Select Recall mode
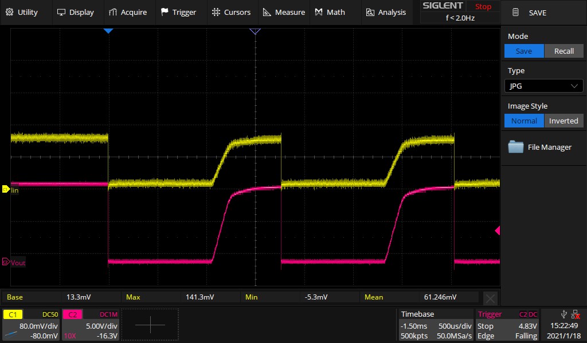587x343 pixels. click(x=564, y=51)
